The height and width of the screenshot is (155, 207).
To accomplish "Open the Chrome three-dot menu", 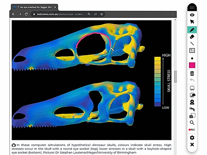I will (173, 14).
